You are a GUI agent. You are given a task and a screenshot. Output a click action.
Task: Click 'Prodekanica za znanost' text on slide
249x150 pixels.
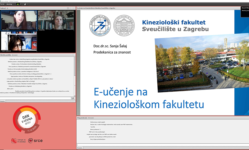coord(112,52)
